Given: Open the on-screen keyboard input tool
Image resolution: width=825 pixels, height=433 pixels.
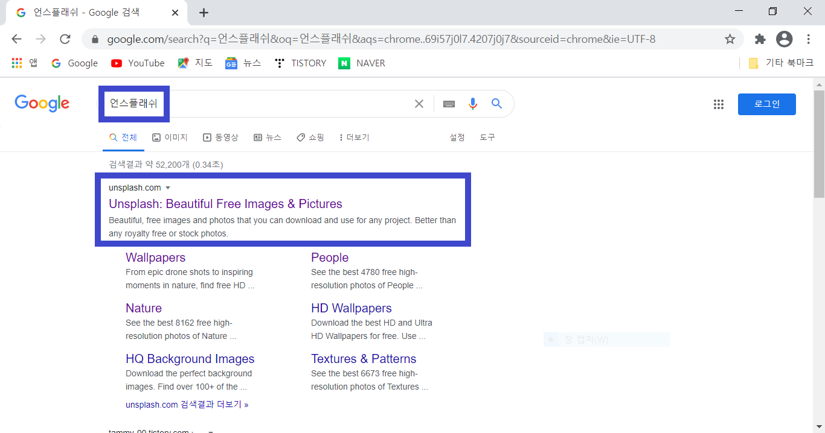Looking at the screenshot, I should (449, 104).
